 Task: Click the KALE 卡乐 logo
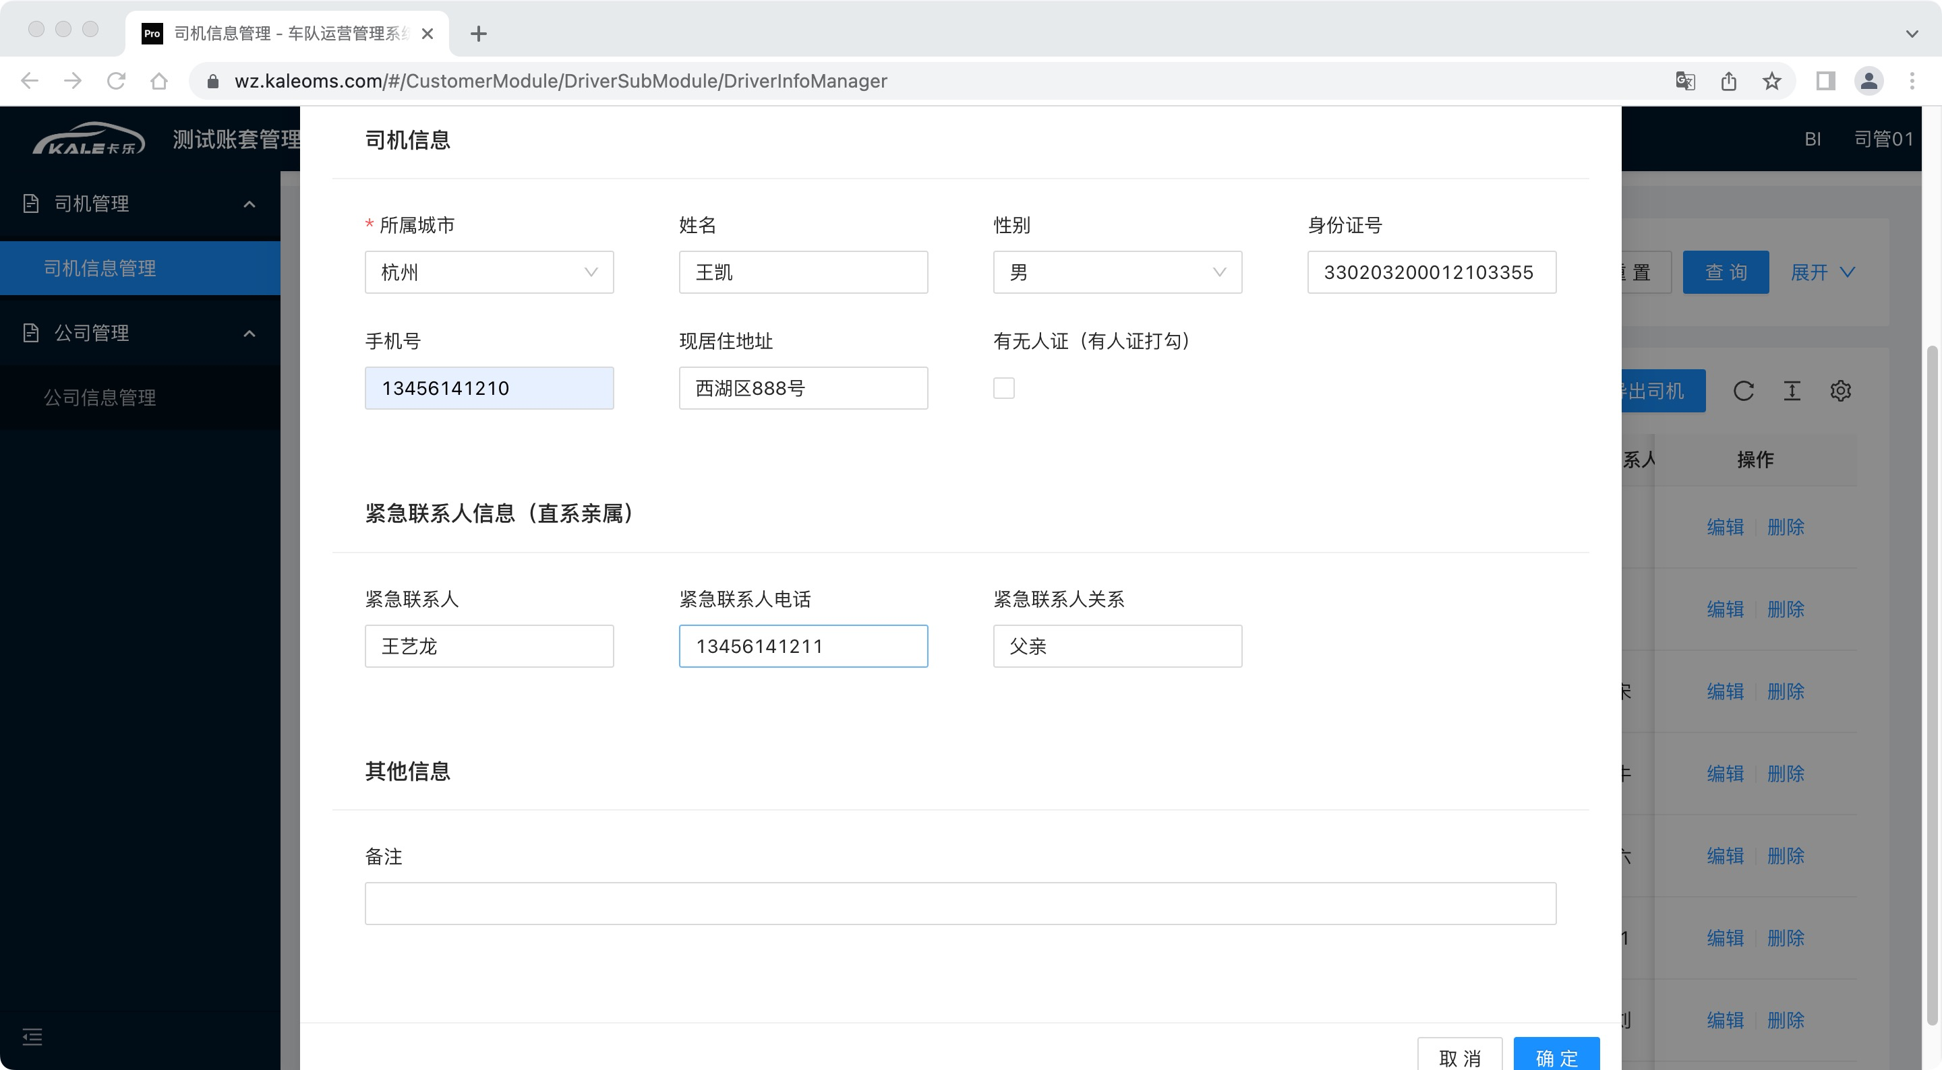pyautogui.click(x=89, y=139)
